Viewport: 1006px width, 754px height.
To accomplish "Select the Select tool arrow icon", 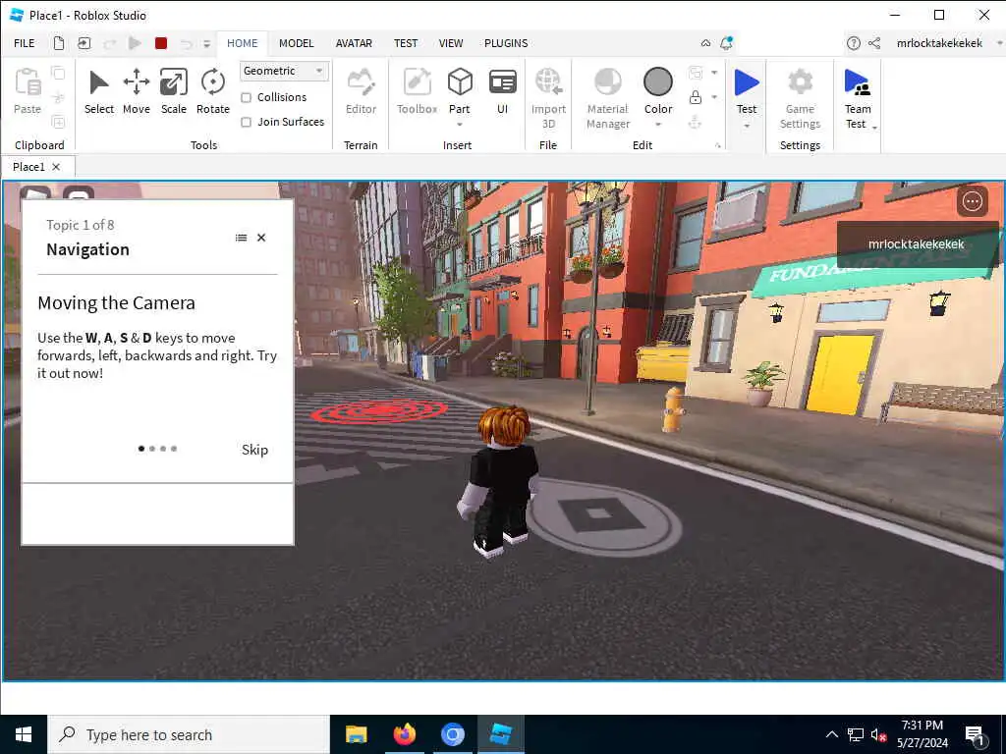I will point(99,82).
